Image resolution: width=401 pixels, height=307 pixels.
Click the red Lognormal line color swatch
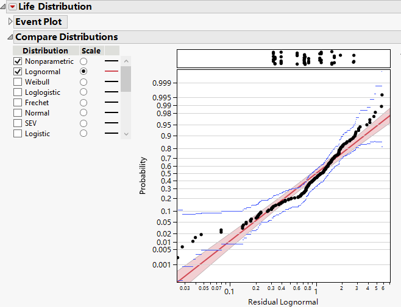[x=112, y=71]
